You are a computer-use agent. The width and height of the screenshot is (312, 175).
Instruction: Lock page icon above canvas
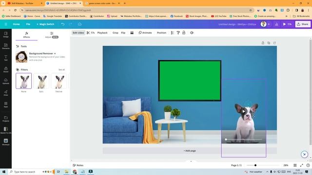tap(263, 43)
